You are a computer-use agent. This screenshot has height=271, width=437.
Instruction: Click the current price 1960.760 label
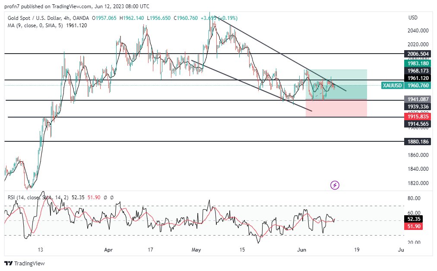418,86
